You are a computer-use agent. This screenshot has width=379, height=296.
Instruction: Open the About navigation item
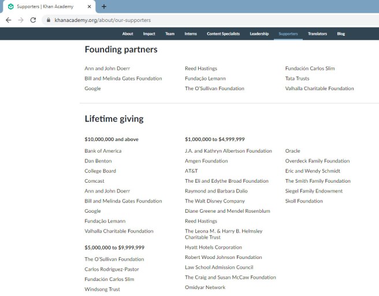coord(128,34)
